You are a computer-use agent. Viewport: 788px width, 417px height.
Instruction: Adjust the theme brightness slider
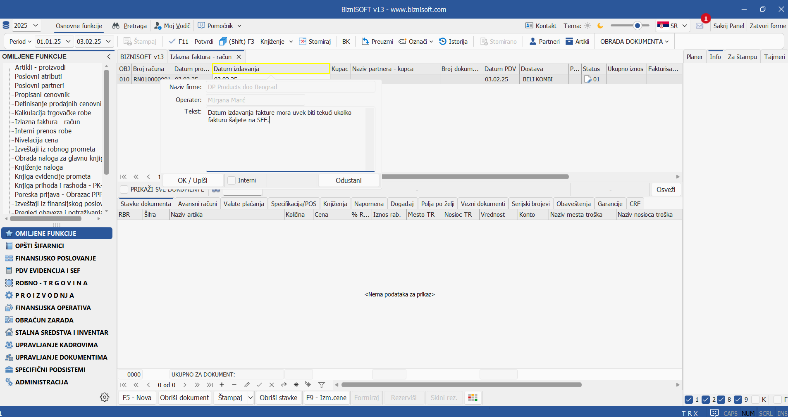tap(638, 26)
